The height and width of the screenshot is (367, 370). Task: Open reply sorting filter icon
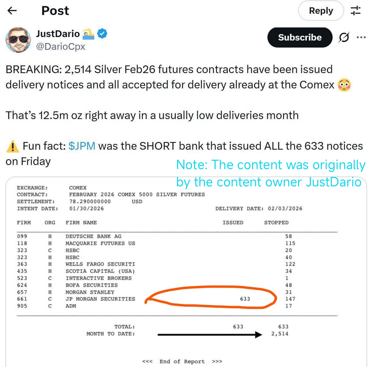pyautogui.click(x=355, y=11)
